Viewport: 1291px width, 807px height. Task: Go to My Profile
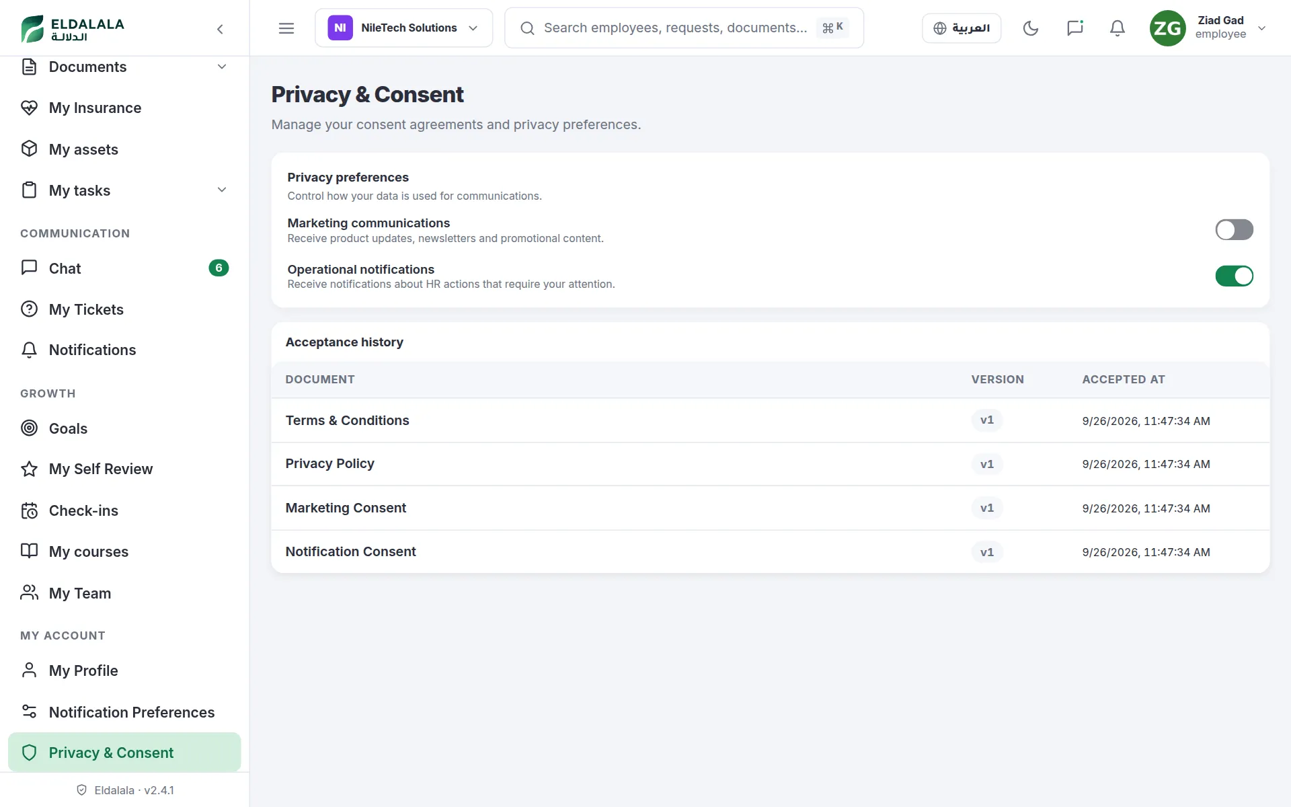pos(124,670)
